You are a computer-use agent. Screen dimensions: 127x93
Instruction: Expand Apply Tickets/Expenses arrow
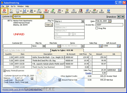tap(4, 71)
